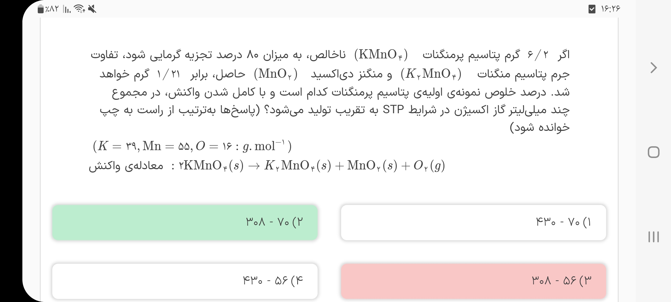The image size is (671, 302).
Task: Tap the Wi-Fi status icon
Action: coord(80,9)
